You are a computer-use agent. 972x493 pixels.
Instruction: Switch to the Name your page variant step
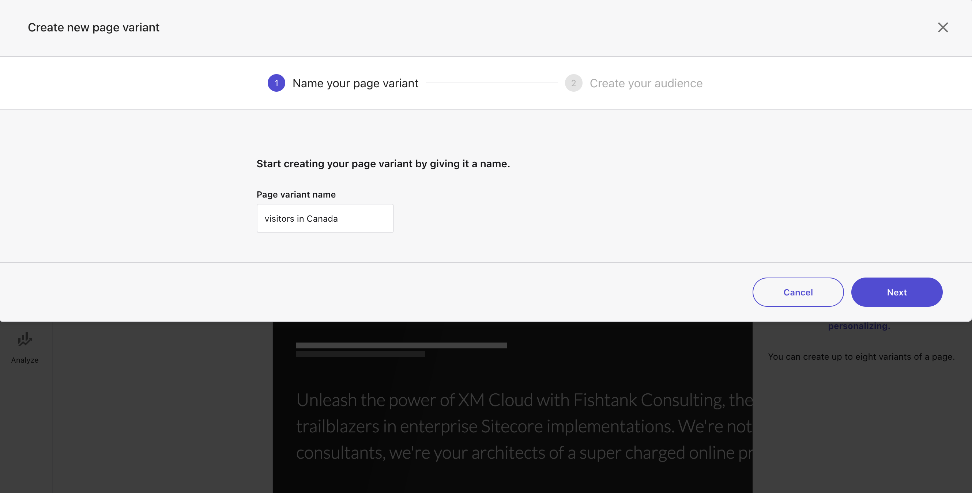click(355, 83)
